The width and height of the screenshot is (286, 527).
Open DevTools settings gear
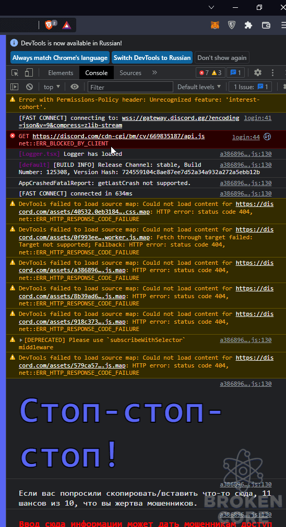pos(258,72)
